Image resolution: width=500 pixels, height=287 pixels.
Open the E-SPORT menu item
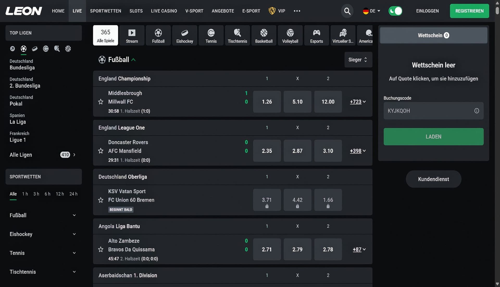pos(251,11)
